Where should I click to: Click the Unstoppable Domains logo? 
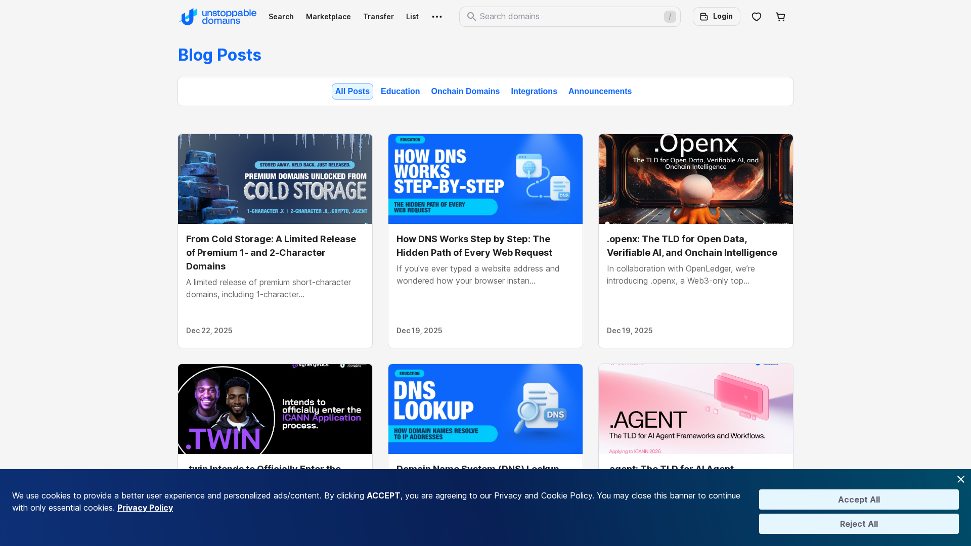click(217, 17)
